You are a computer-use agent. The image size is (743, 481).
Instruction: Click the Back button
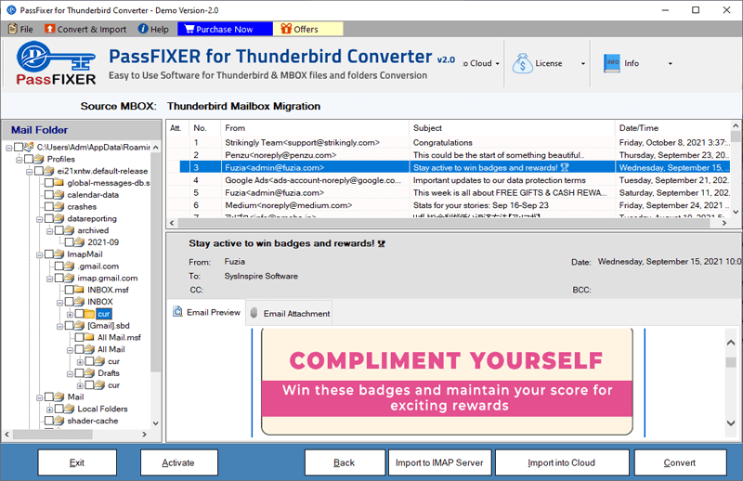coord(345,462)
